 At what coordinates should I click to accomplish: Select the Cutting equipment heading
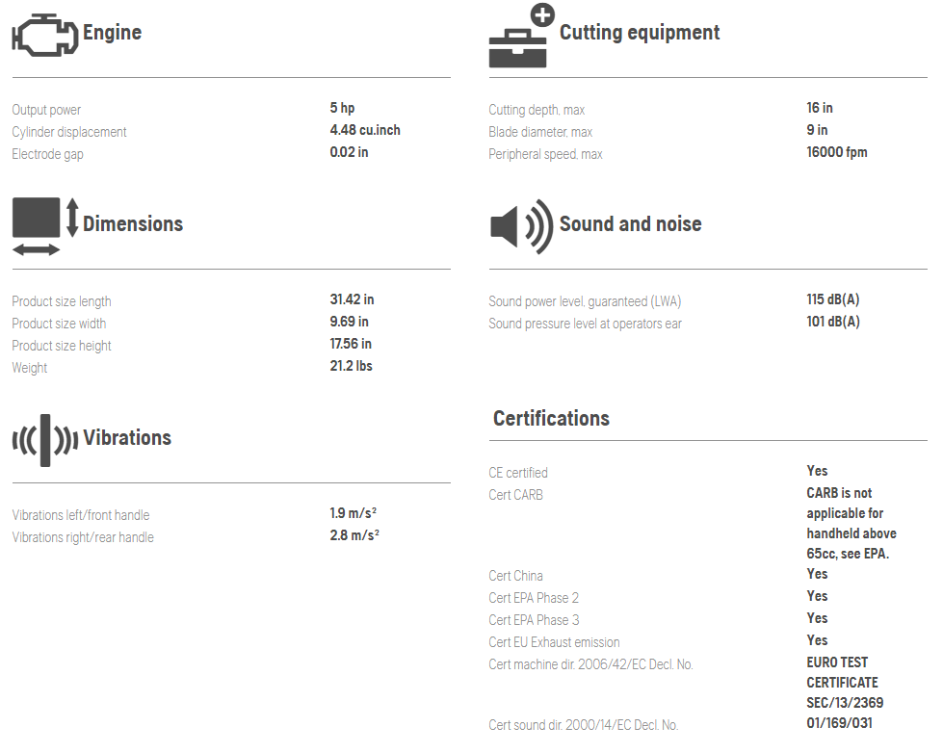[640, 33]
